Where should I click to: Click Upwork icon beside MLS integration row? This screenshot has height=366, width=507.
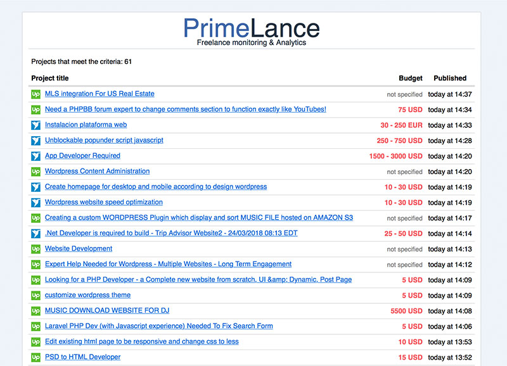coord(35,94)
